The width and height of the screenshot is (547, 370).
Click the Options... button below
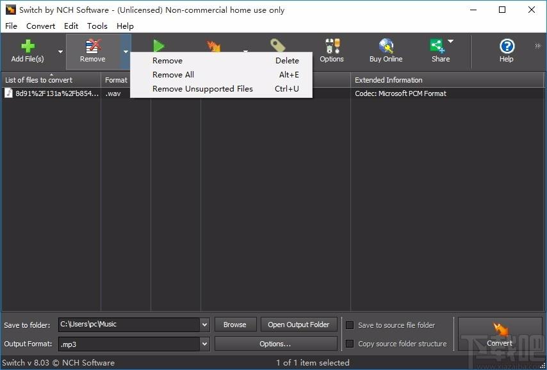(x=275, y=344)
